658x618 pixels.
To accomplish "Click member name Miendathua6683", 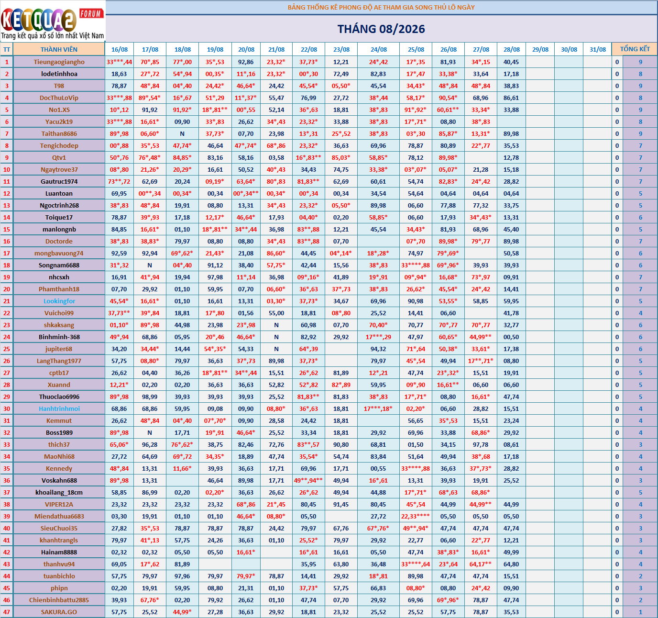I will click(59, 516).
